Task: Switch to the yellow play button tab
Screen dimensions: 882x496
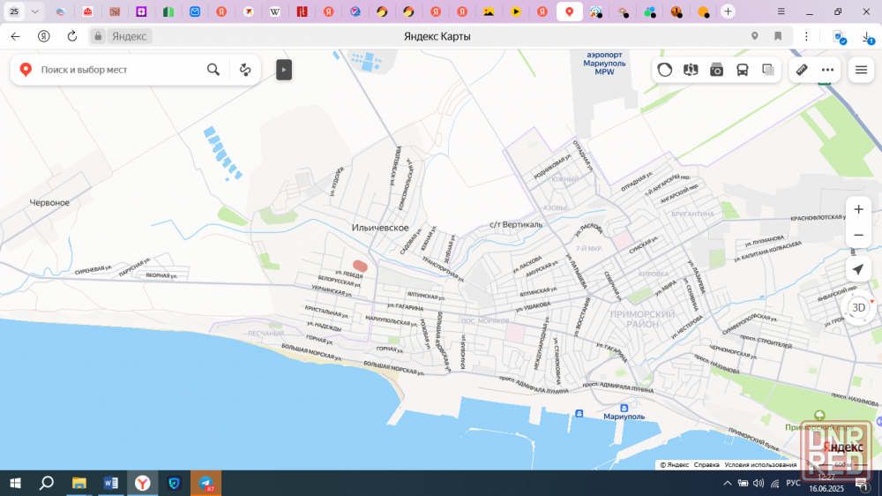Action: 516,11
